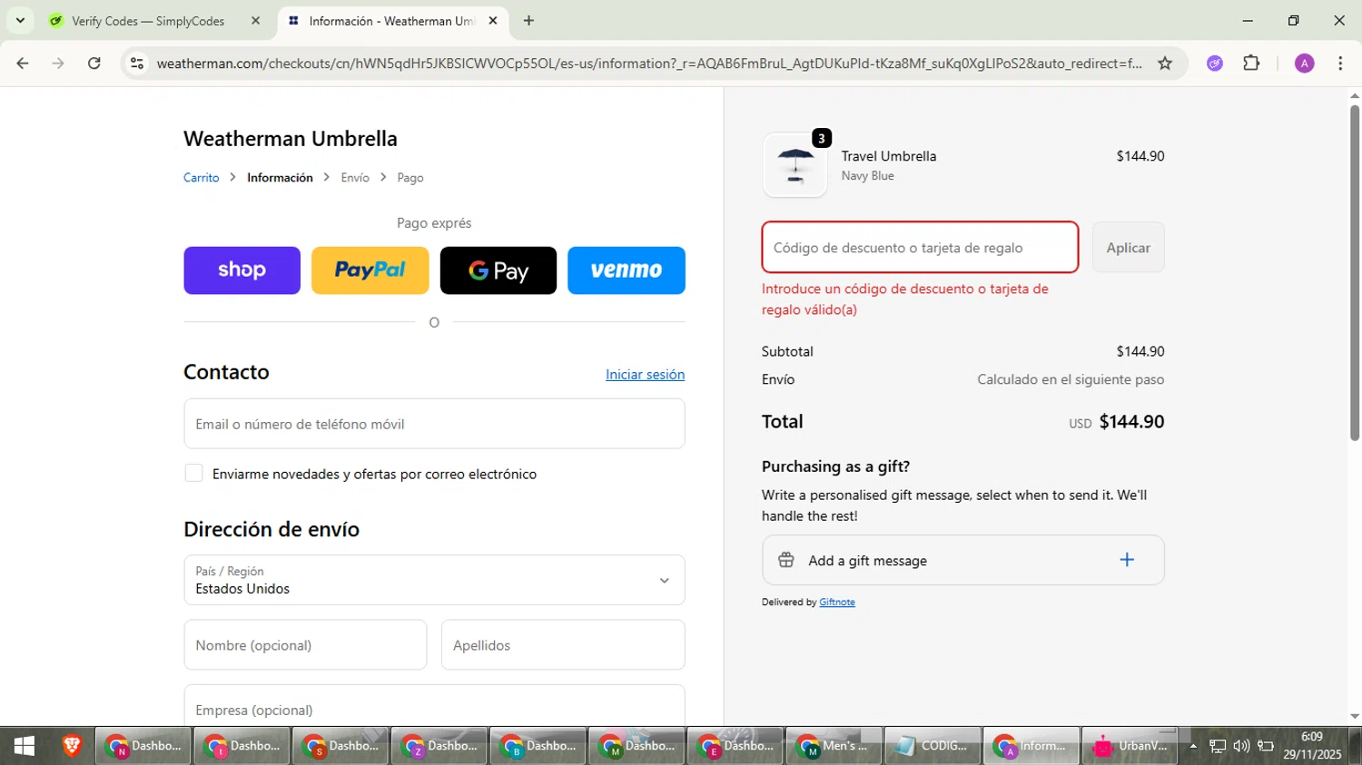Click the Envío breadcrumb step

coord(355,178)
